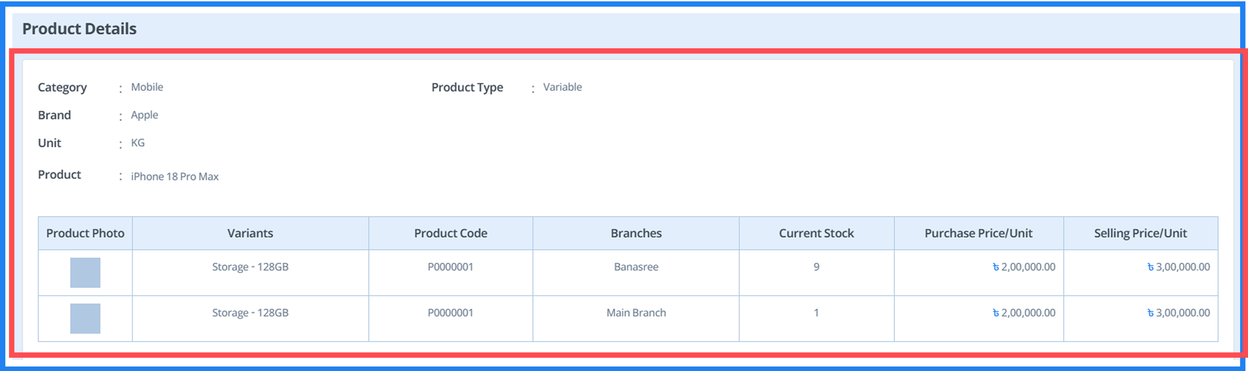1248x371 pixels.
Task: Click the Current Stock column header
Action: coord(817,233)
